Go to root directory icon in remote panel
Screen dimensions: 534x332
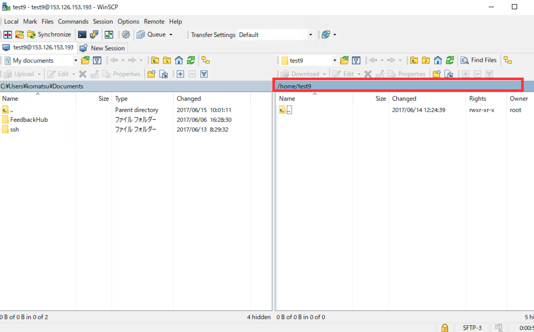(426, 60)
